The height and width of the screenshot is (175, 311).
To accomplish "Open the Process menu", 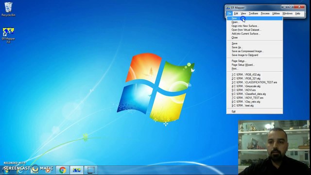I will point(265,14).
